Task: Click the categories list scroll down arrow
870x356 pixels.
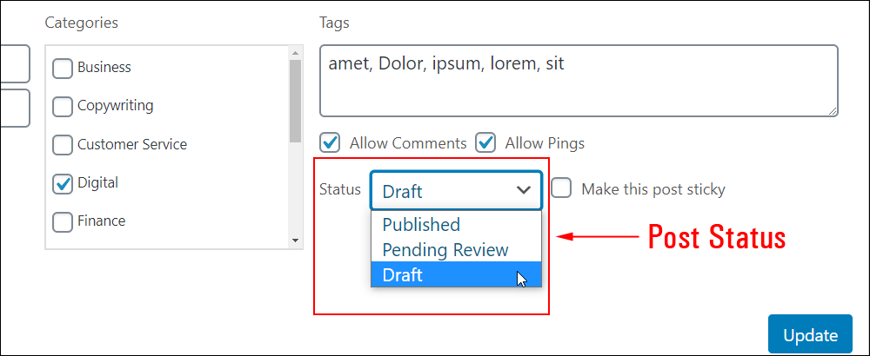Action: pos(295,241)
